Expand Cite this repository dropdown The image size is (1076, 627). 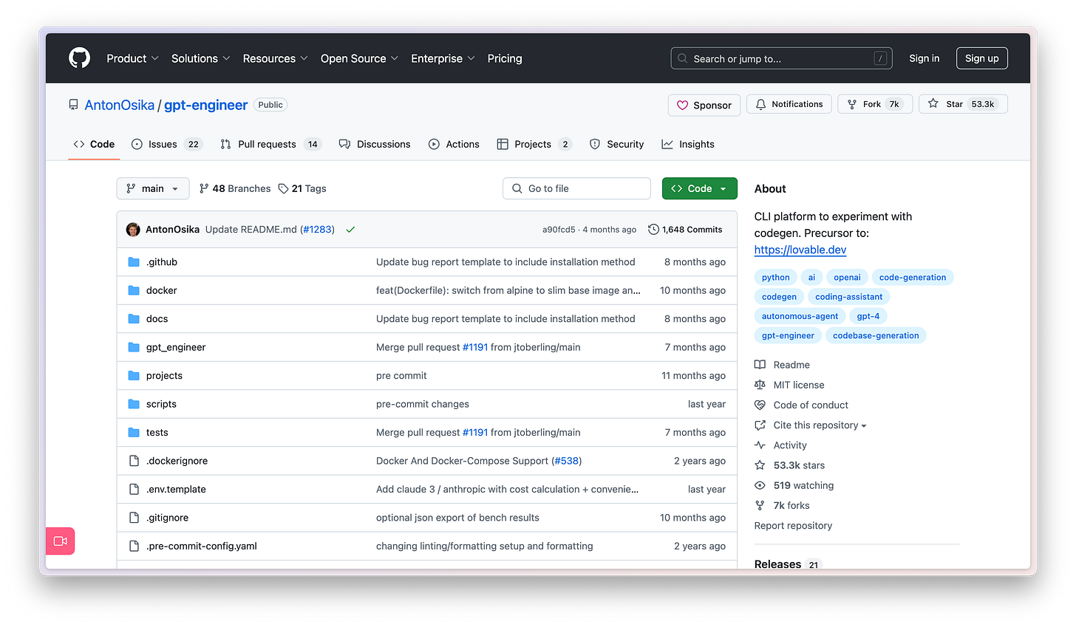tap(820, 425)
